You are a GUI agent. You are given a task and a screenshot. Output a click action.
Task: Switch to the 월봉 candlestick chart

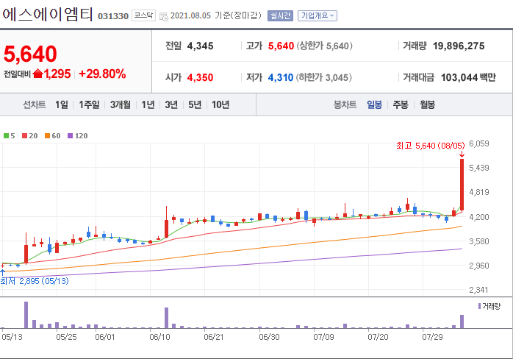(427, 104)
